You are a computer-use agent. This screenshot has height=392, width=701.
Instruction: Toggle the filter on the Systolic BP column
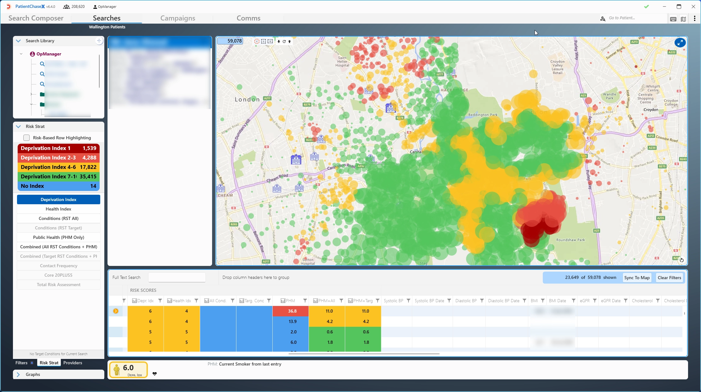[408, 300]
